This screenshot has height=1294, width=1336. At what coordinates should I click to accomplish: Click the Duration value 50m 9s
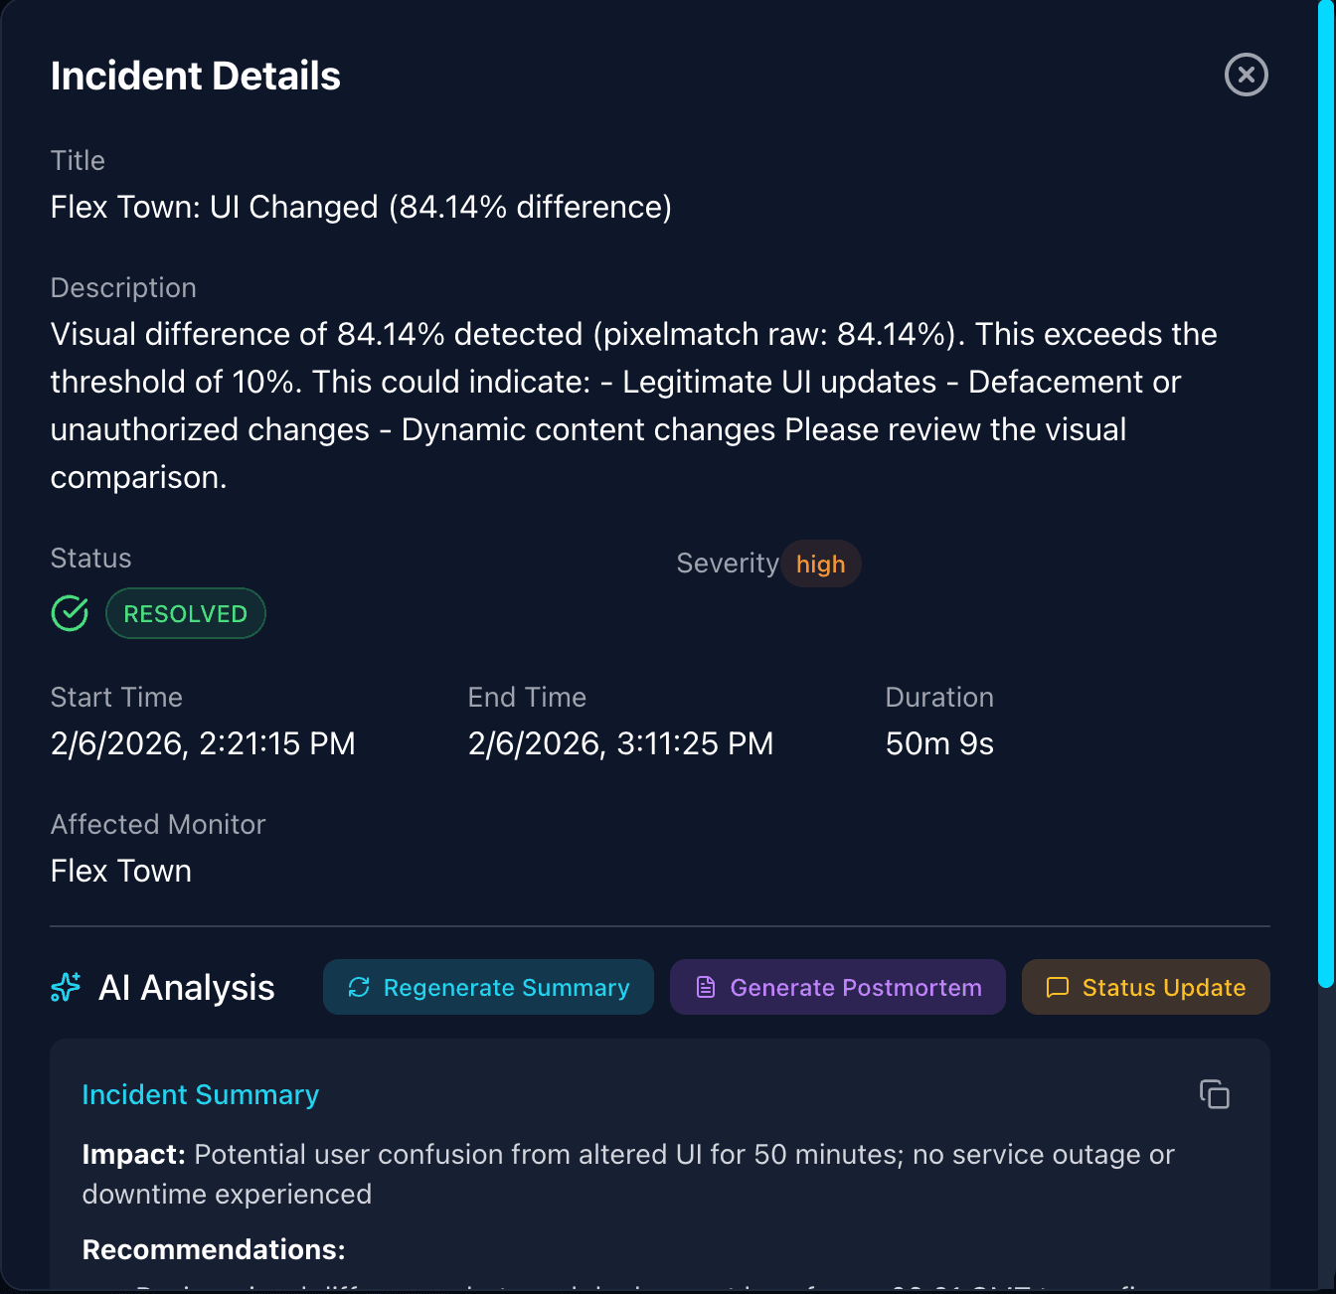click(x=938, y=743)
